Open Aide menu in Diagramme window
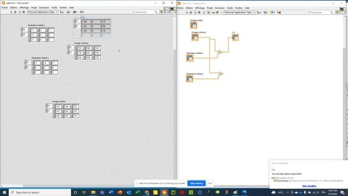 pyautogui.click(x=247, y=8)
